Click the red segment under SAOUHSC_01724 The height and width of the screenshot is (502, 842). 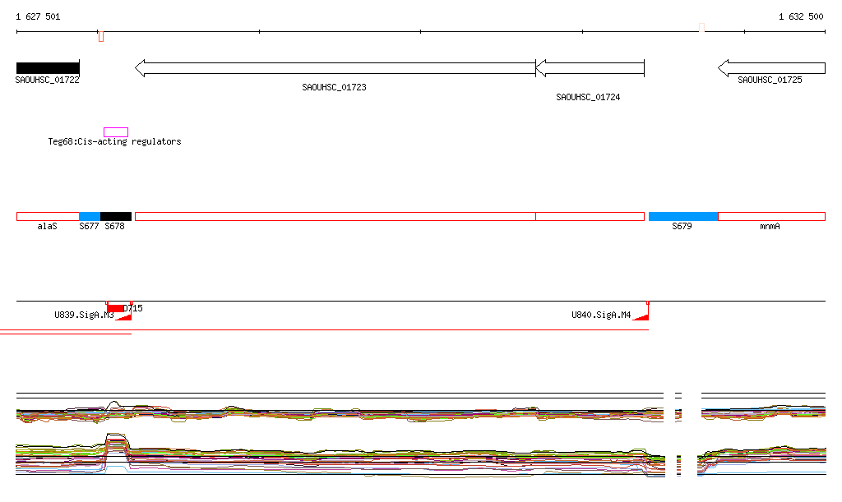[590, 217]
